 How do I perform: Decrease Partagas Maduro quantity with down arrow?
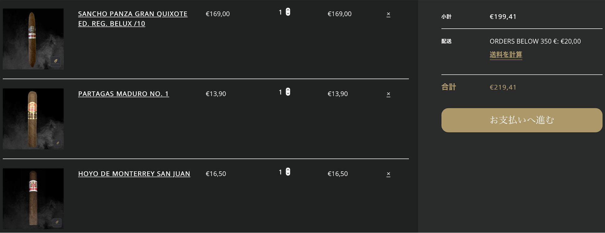coord(288,94)
